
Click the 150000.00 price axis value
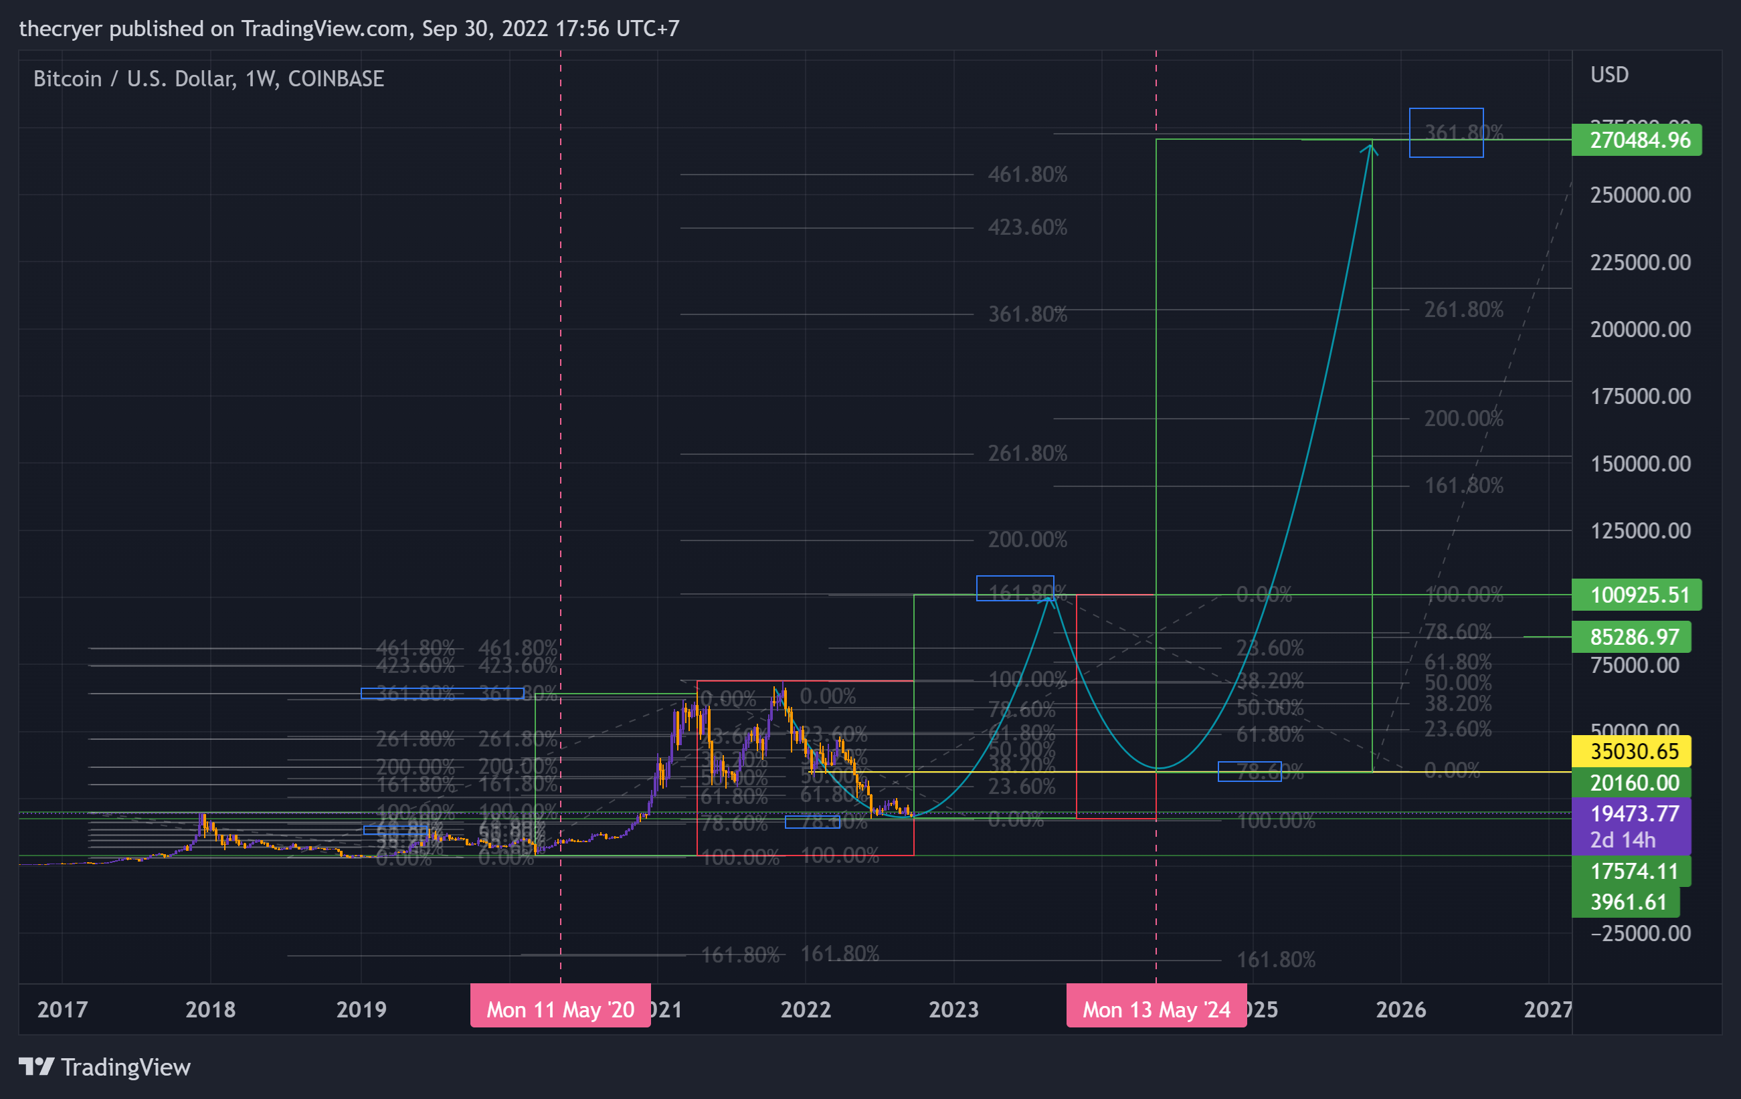coord(1641,463)
